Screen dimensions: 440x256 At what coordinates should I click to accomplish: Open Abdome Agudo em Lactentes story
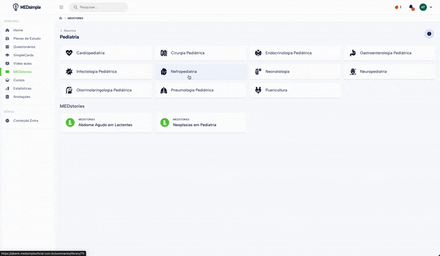pyautogui.click(x=106, y=123)
